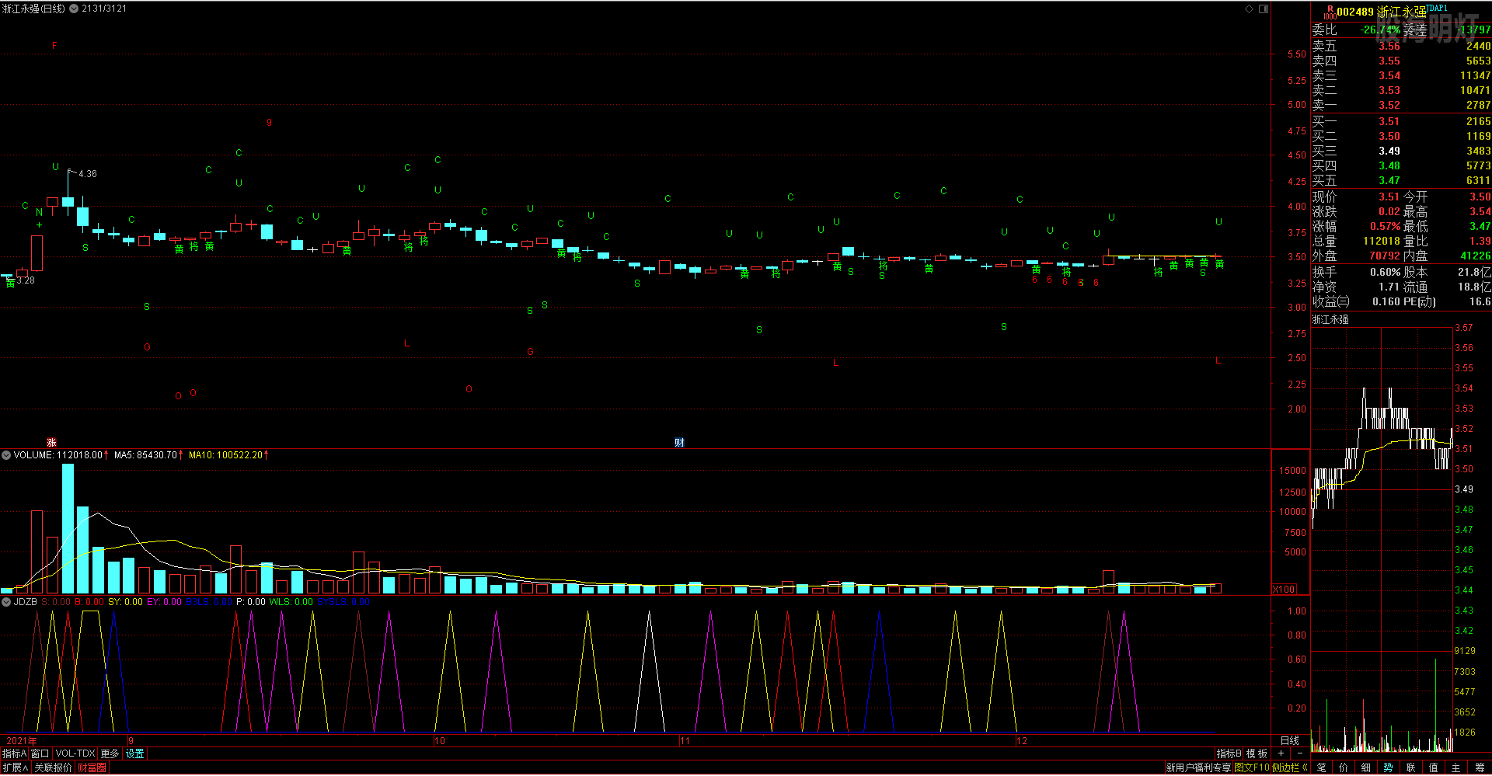Screen dimensions: 1492x776
Task: Click the 买一 price 3.51
Action: tap(1389, 121)
